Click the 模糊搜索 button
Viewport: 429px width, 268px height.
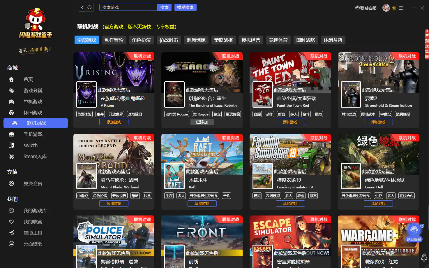pos(186,7)
